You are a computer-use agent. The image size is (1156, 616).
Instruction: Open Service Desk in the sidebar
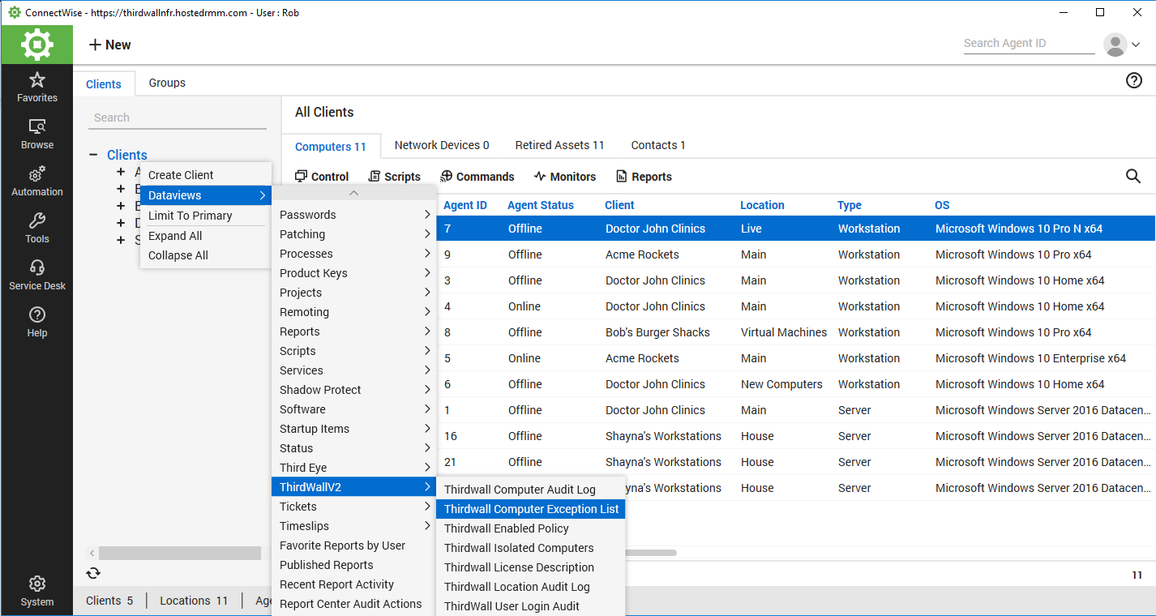36,276
